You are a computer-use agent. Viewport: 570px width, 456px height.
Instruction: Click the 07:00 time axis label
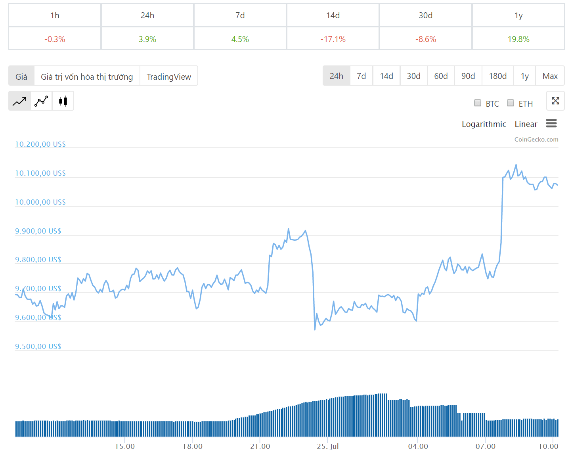pos(486,446)
